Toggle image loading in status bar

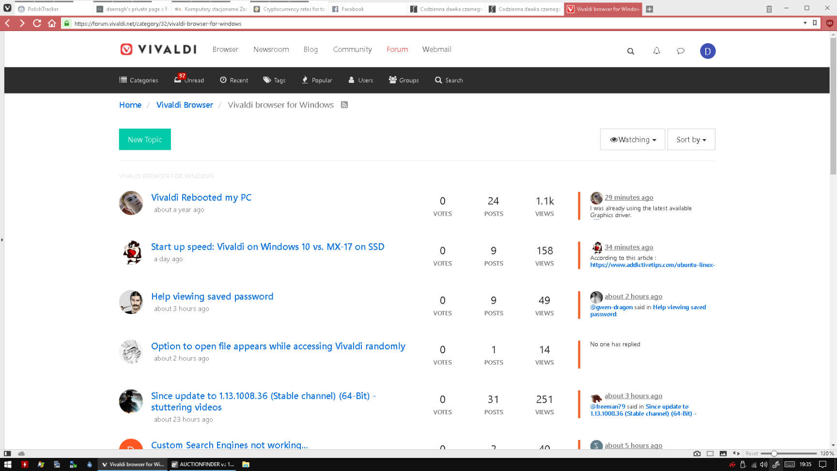coord(723,454)
